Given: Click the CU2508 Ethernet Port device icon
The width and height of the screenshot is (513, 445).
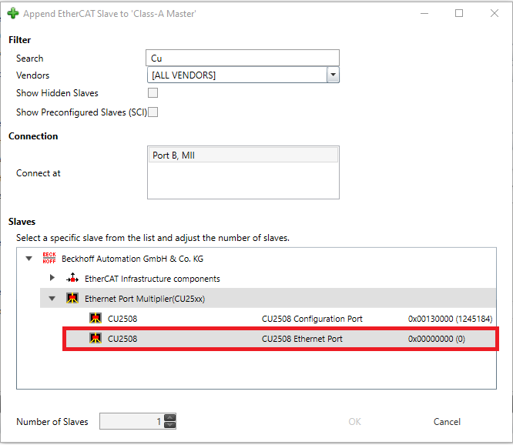Looking at the screenshot, I should click(96, 339).
